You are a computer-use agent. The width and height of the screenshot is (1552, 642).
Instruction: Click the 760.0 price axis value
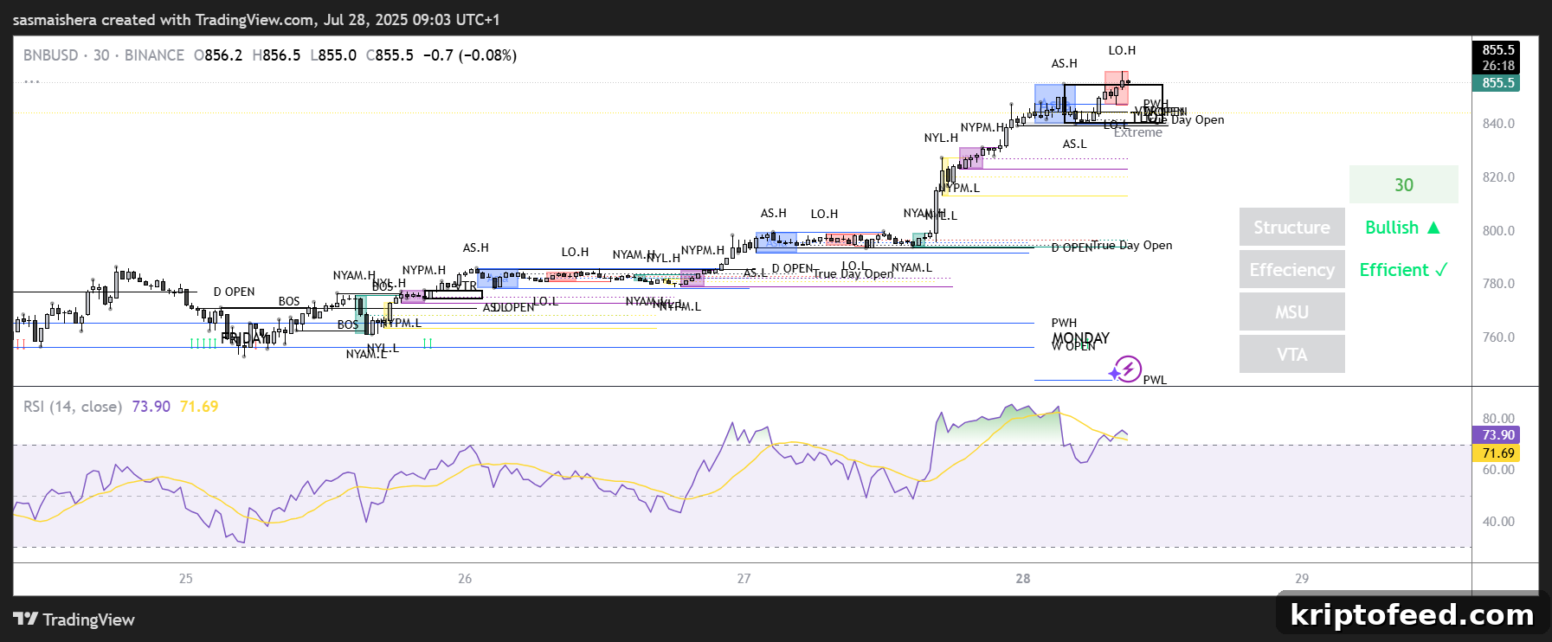pyautogui.click(x=1498, y=337)
